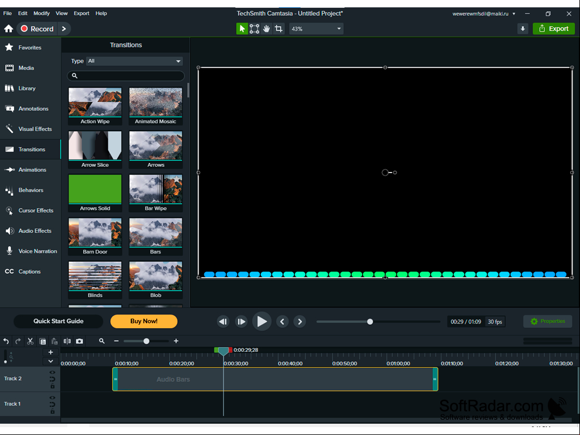Jump to the previous clip
The image size is (580, 435).
click(282, 322)
